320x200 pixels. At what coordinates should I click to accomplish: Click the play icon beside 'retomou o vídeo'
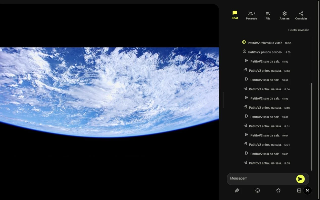click(244, 42)
